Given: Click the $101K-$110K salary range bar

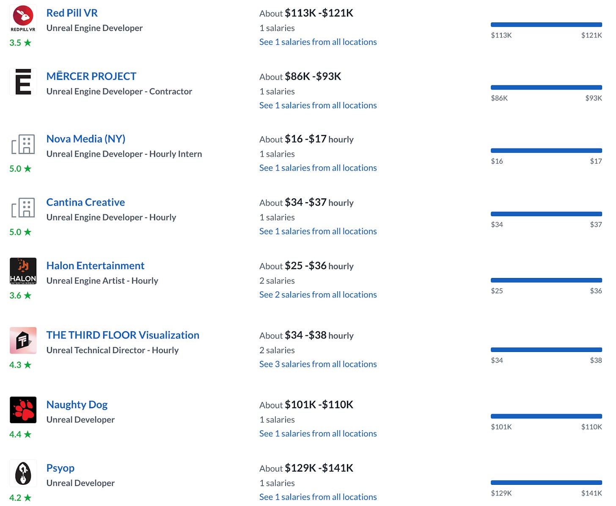Looking at the screenshot, I should [546, 416].
